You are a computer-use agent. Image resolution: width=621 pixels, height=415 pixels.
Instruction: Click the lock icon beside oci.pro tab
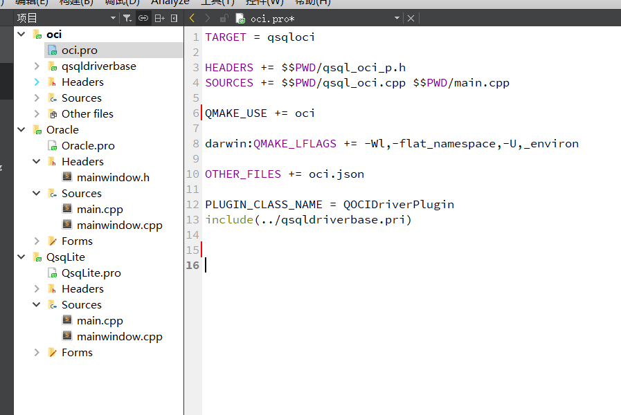tap(224, 18)
